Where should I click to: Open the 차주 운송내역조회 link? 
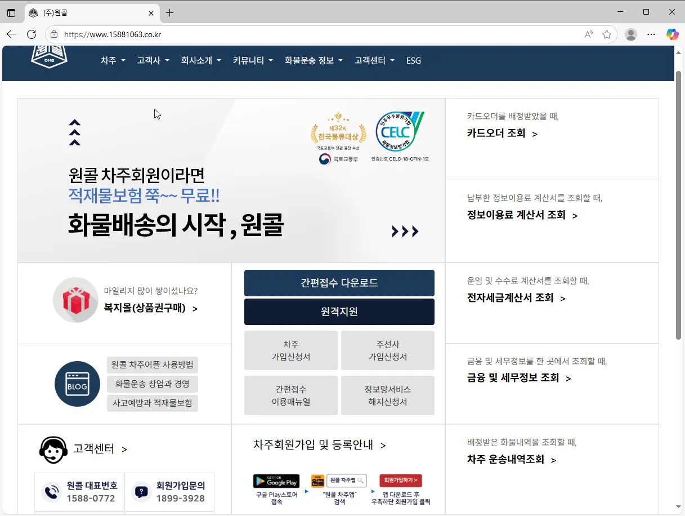click(x=512, y=460)
